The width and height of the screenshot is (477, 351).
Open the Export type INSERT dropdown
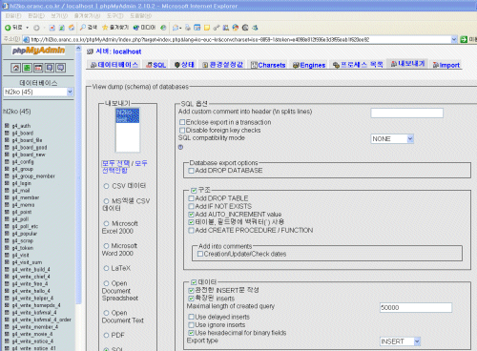coord(400,341)
